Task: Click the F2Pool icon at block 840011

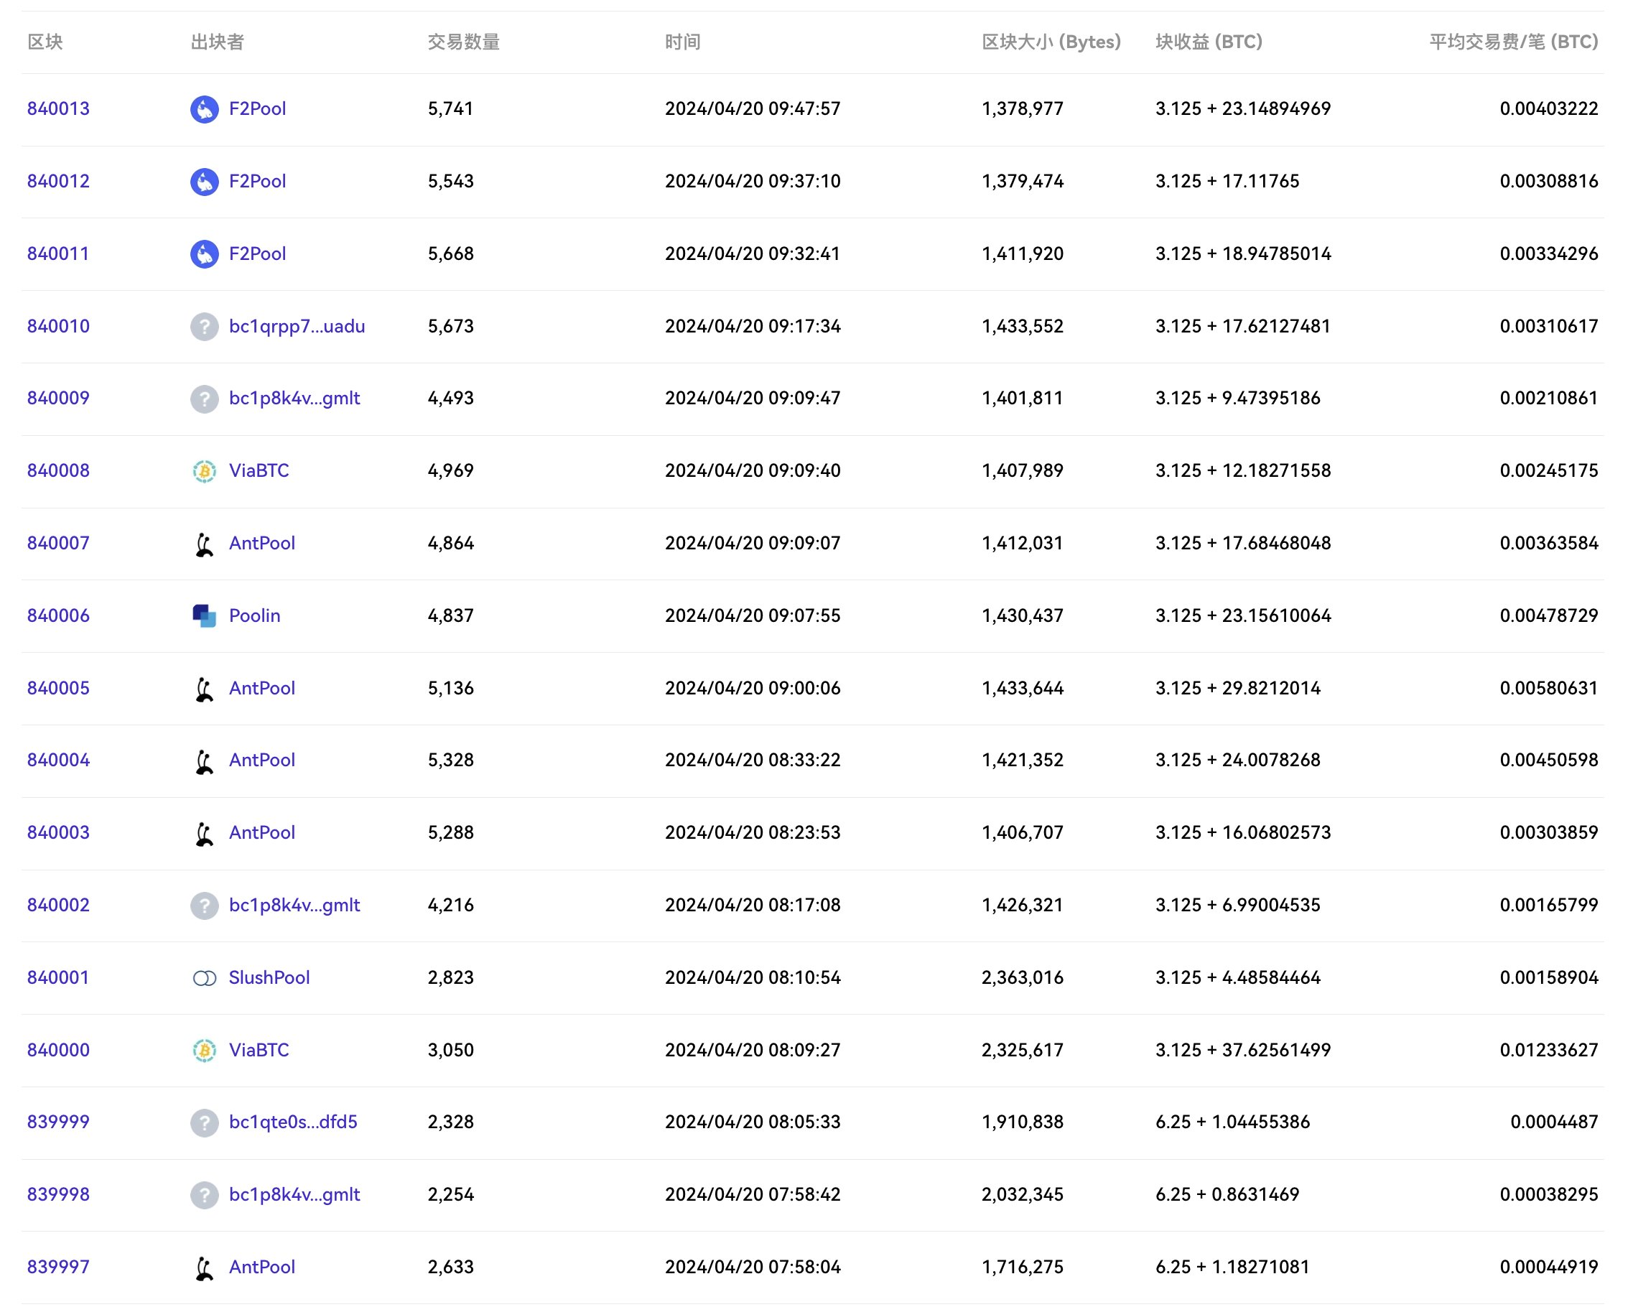Action: [205, 254]
